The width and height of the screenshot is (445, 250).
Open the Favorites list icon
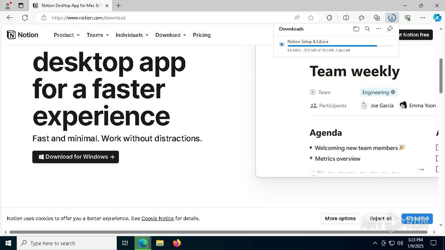pyautogui.click(x=362, y=18)
